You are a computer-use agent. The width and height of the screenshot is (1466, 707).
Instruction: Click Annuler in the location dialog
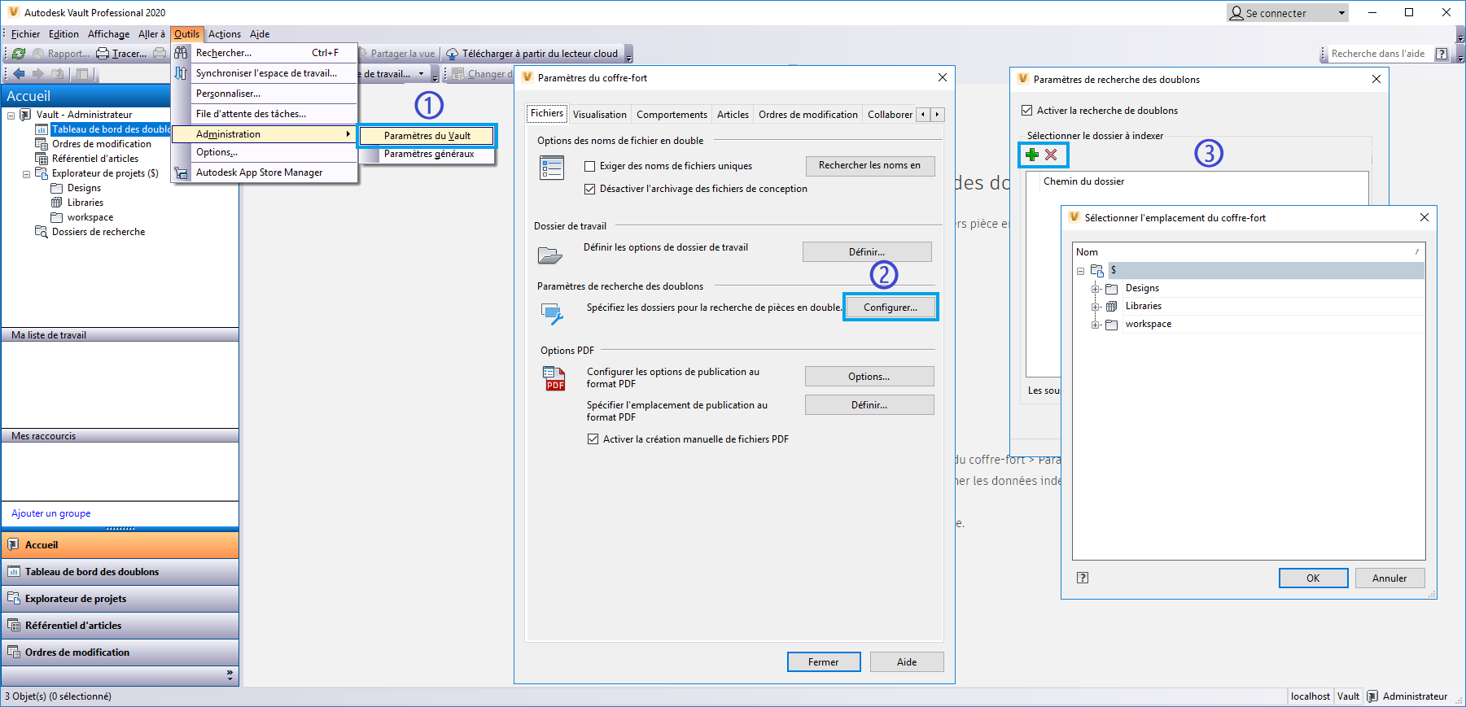pos(1389,578)
